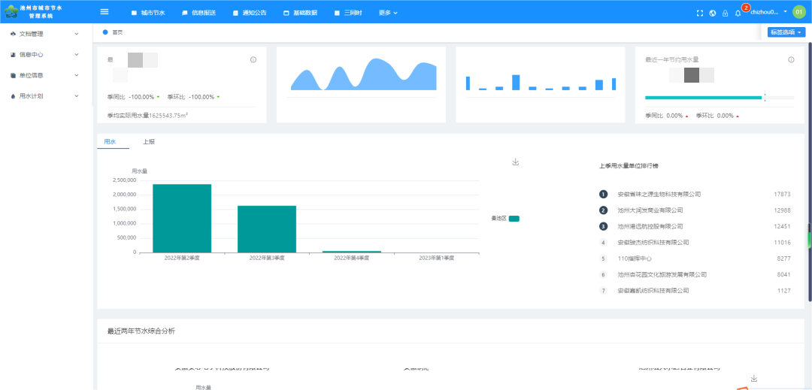
Task: Open the 通知公告 top menu item
Action: (250, 13)
